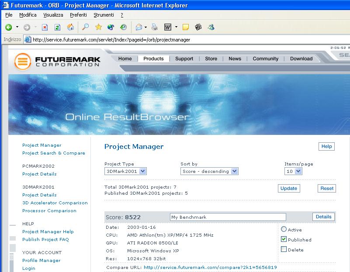Image resolution: width=350 pixels, height=272 pixels.
Task: Click the address bar URL field
Action: [x=187, y=40]
